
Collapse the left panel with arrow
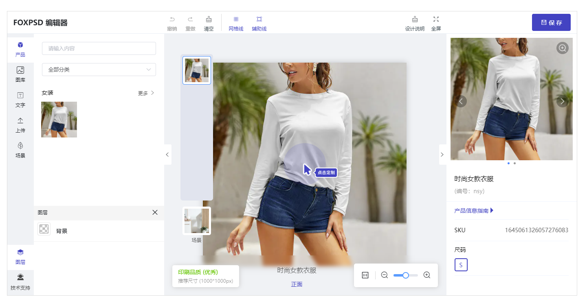tap(167, 155)
